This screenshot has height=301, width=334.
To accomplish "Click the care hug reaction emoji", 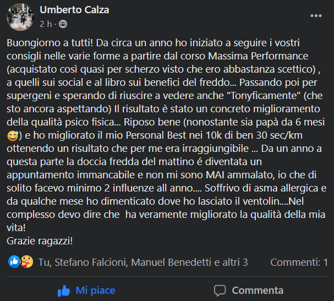I will (27, 262).
